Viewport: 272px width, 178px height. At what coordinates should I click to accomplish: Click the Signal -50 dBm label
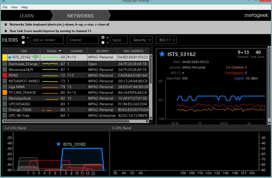[246, 78]
